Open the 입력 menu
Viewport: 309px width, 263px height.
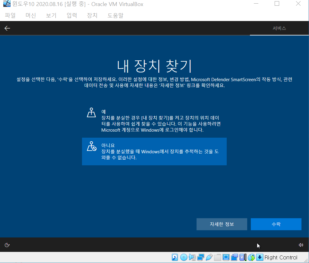pos(72,15)
